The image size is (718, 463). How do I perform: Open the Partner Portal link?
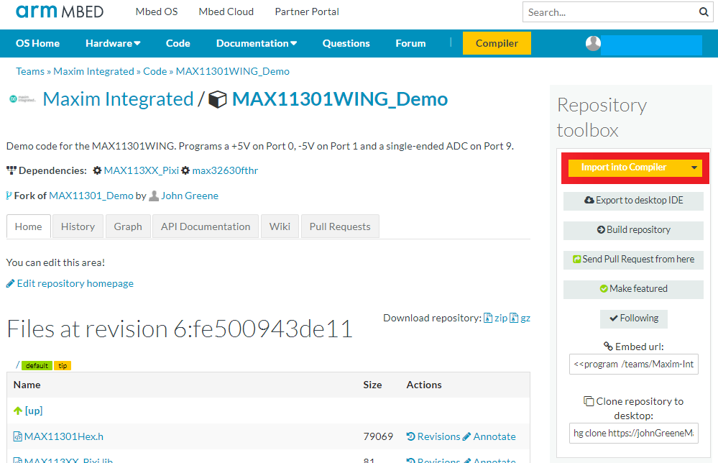307,12
